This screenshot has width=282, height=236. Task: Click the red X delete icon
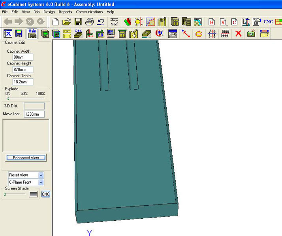238,34
